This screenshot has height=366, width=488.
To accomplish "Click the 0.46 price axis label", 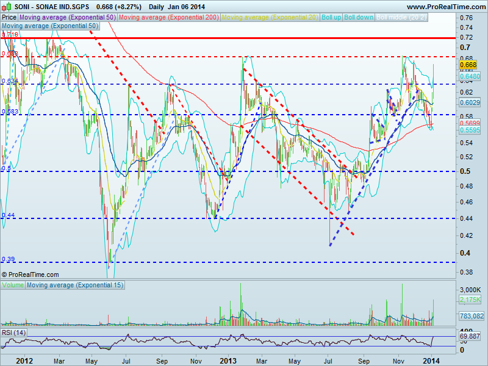I will (466, 202).
